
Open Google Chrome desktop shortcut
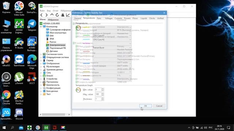[x=6, y=97]
